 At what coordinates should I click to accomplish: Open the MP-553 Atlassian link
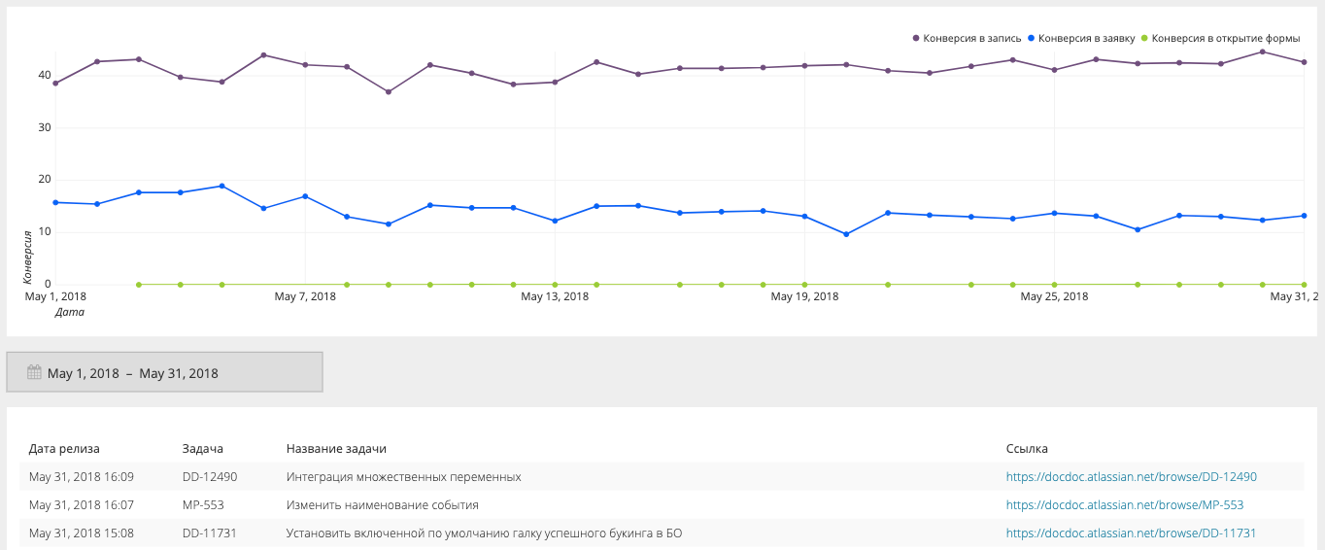tap(1124, 505)
